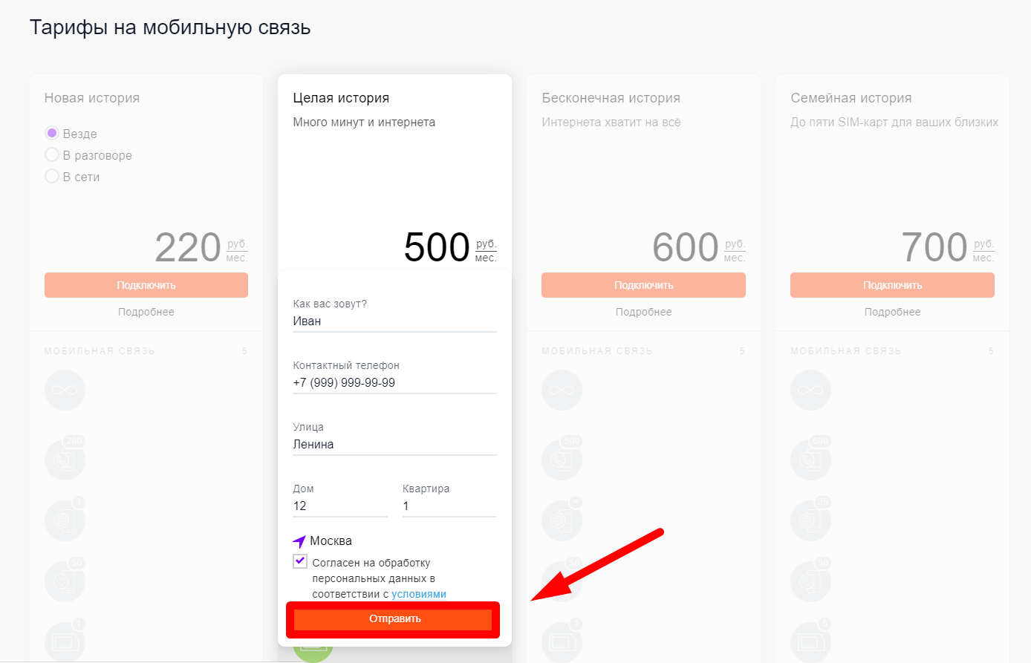Click the purple location arrow icon

[299, 541]
